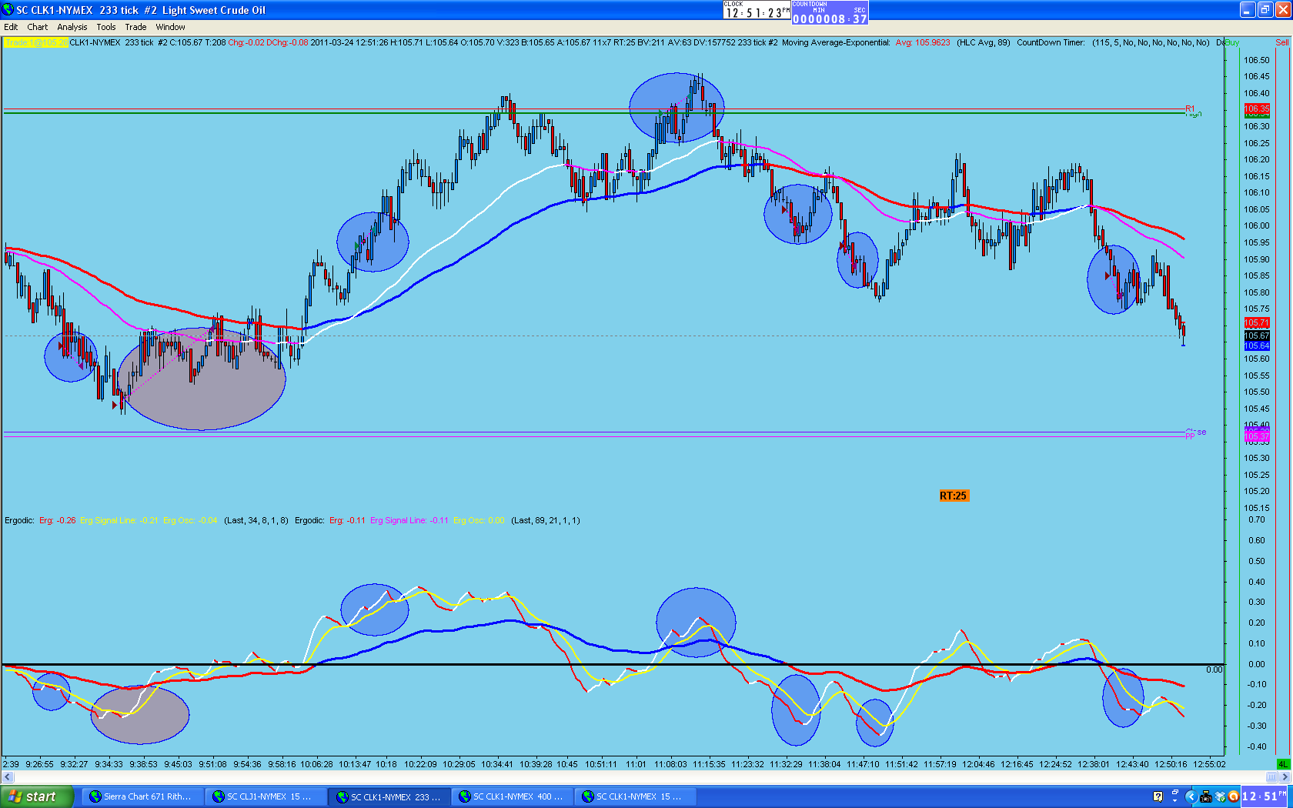Click the CountDown Timer study label

[1051, 42]
